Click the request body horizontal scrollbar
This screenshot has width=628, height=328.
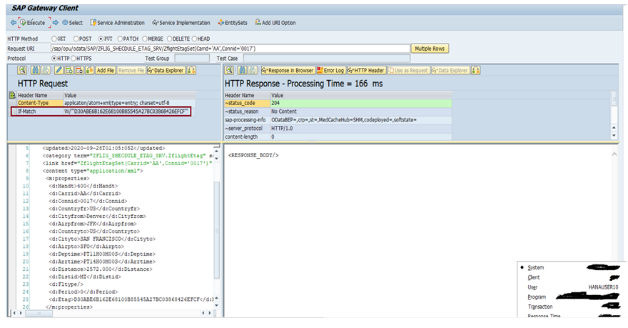coord(39,313)
